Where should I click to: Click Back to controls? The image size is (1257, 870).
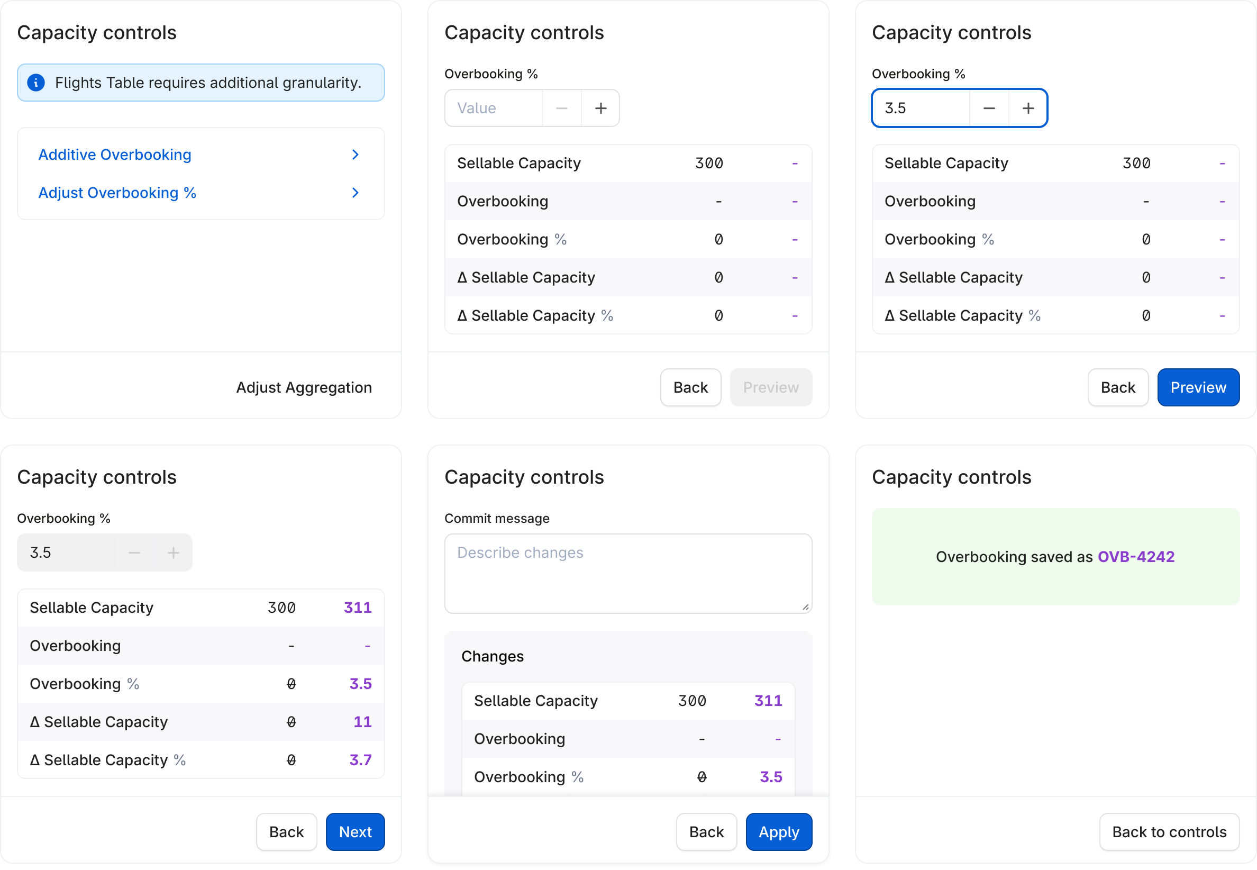coord(1169,832)
